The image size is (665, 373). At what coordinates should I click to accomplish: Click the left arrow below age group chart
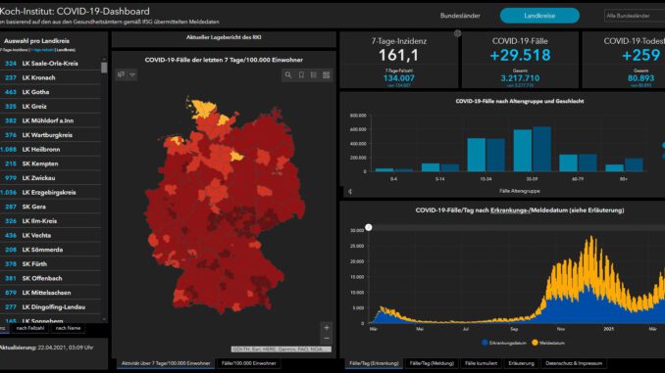pos(350,191)
